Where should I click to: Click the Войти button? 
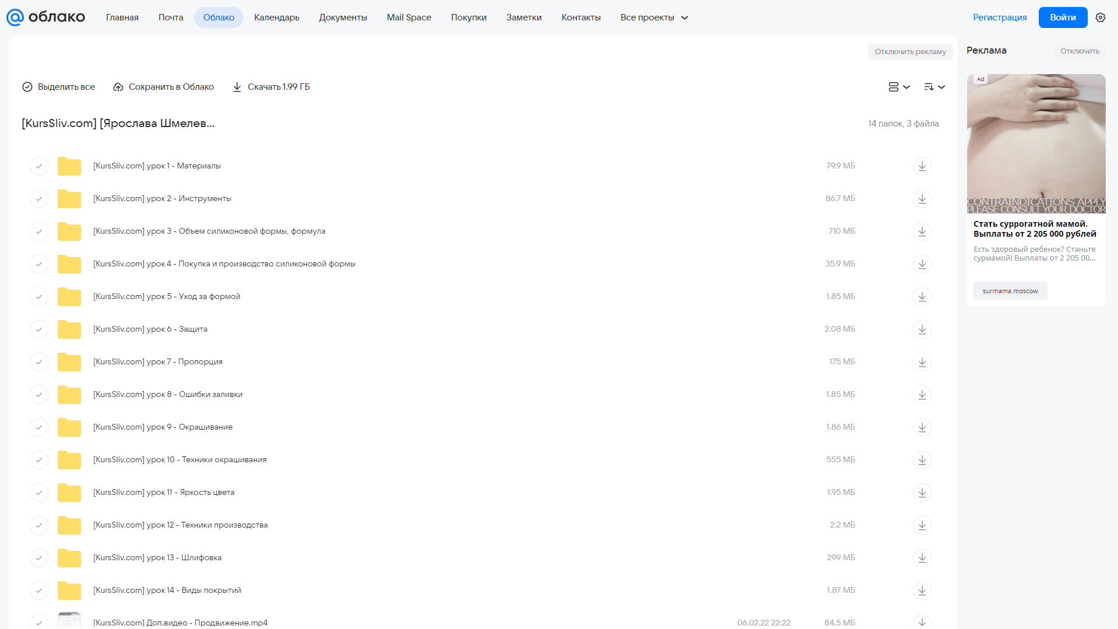(x=1063, y=17)
